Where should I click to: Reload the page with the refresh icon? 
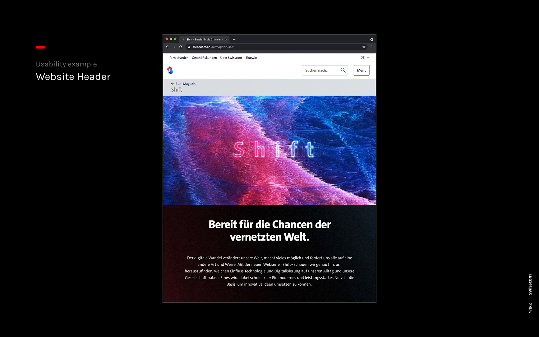(x=181, y=47)
